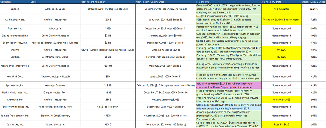Click the $22.5B valuation cell
The width and height of the screenshot is (326, 128).
pyautogui.click(x=108, y=85)
